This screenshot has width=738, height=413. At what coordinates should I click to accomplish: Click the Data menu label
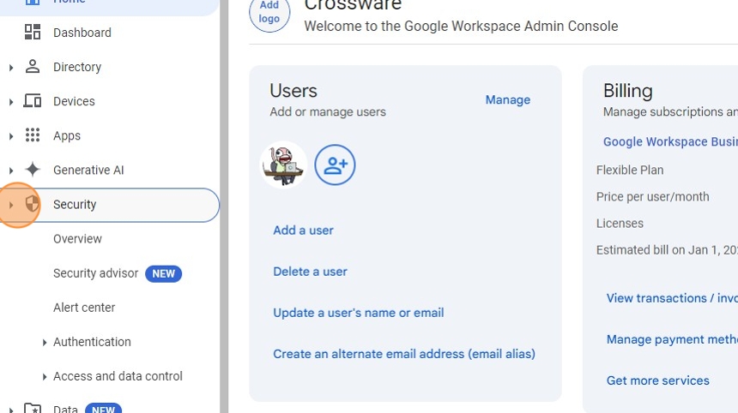click(x=65, y=409)
